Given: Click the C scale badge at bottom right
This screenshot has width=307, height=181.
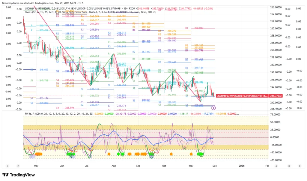Looking at the screenshot, I should coord(300,166).
